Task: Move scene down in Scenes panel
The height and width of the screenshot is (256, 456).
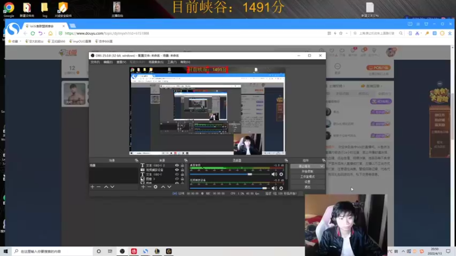Action: coord(112,187)
